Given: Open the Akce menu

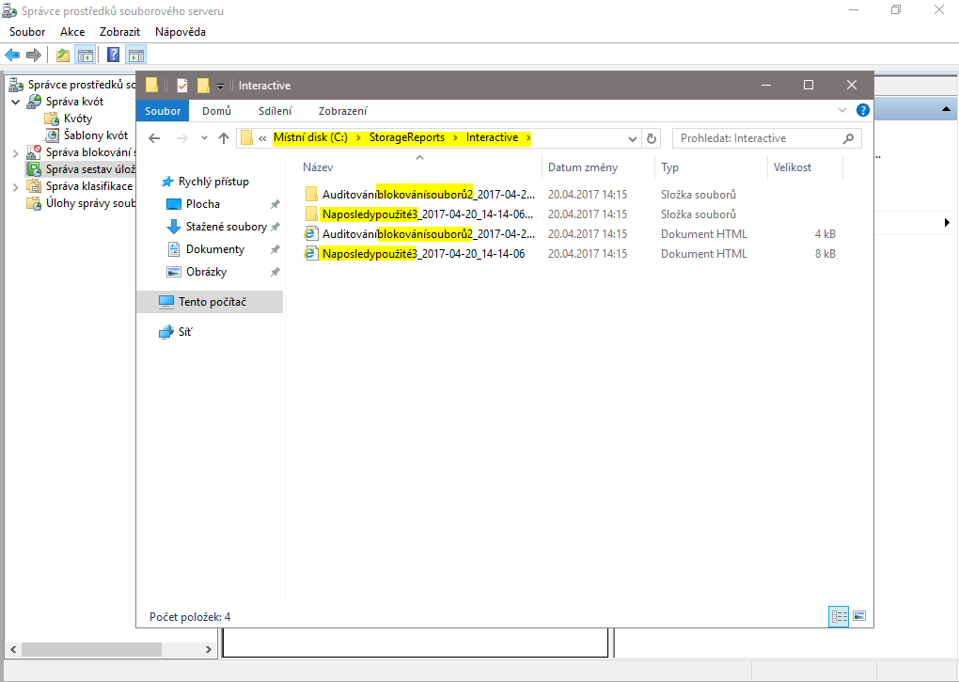Looking at the screenshot, I should [72, 32].
